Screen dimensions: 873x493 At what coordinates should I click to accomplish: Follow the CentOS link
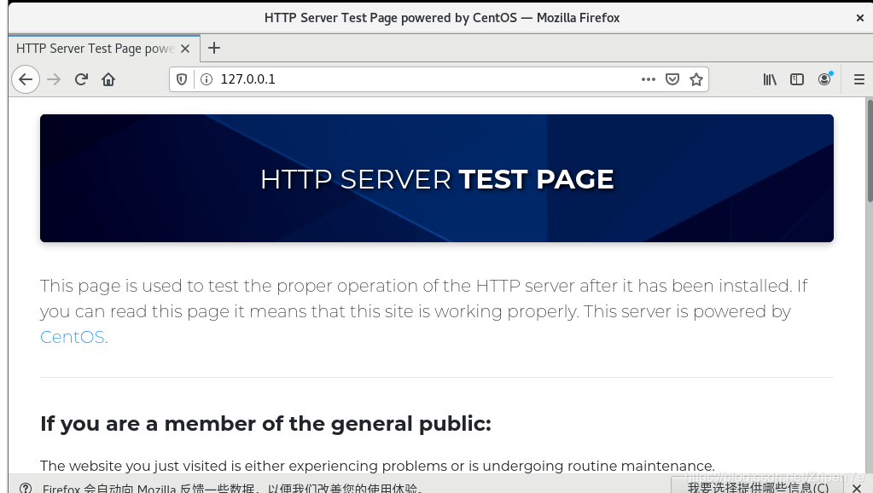[x=73, y=337]
